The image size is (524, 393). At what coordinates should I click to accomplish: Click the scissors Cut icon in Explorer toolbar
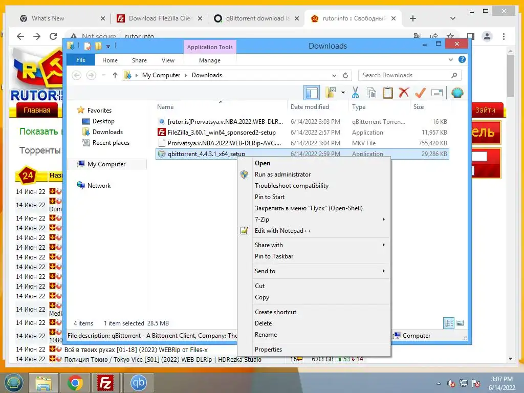point(355,93)
